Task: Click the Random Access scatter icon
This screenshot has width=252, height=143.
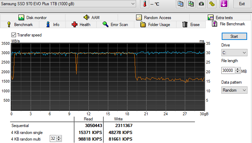Action: click(139, 17)
